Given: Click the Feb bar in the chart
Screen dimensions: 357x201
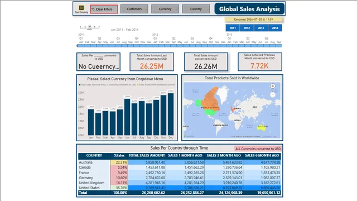Looking at the screenshot, I should [98, 124].
